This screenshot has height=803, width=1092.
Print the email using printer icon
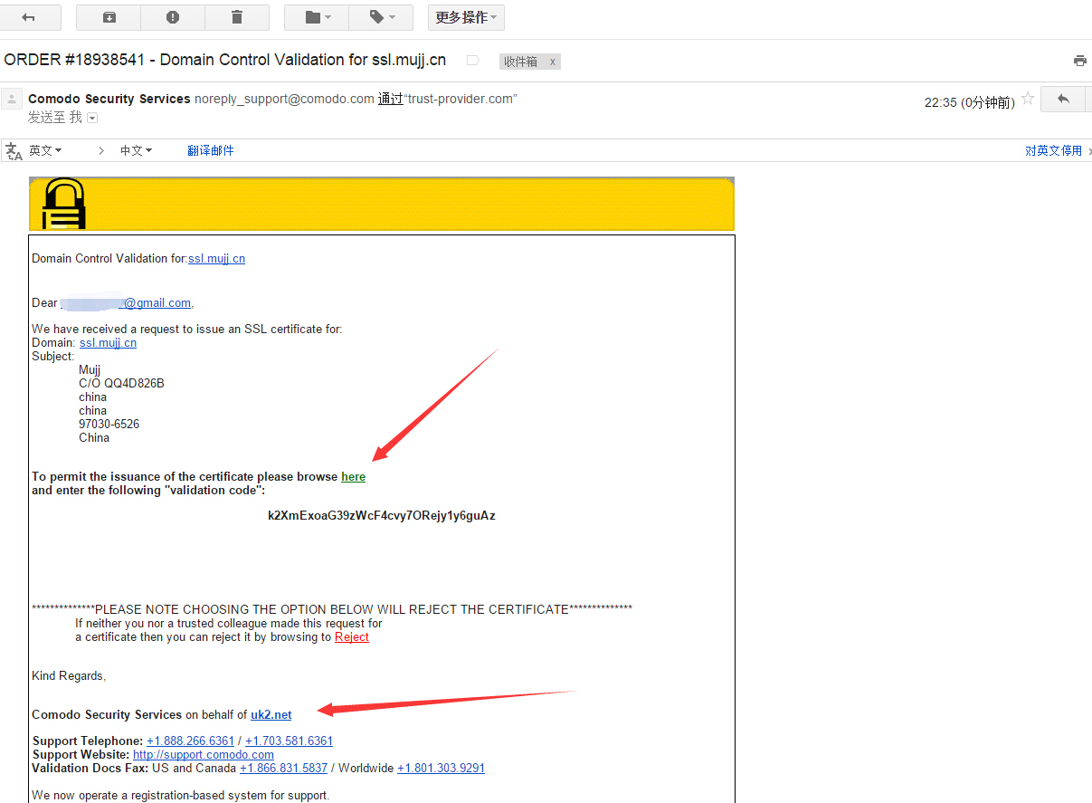click(x=1079, y=61)
